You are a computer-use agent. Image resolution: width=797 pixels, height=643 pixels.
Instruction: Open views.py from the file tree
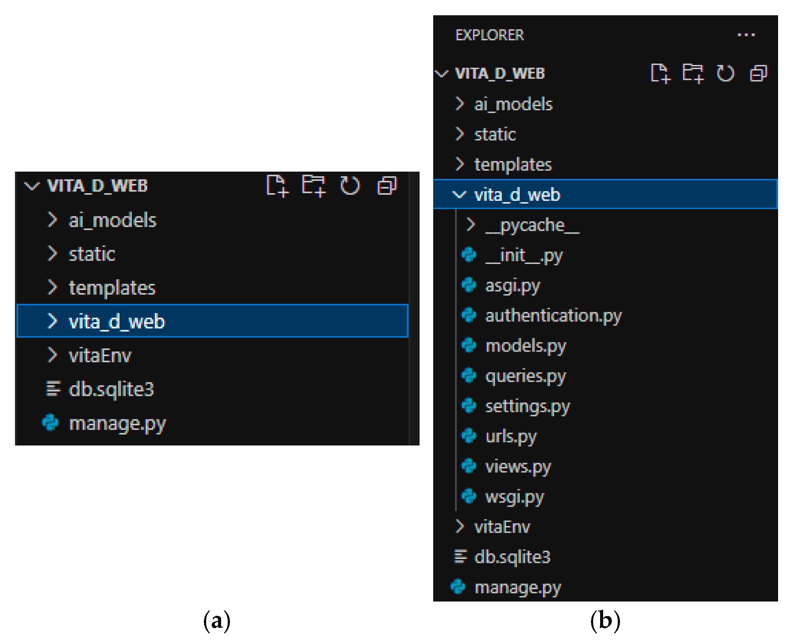tap(518, 467)
